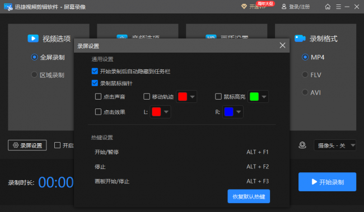Image resolution: width=364 pixels, height=212 pixels.
Task: Click 登录/注册 login link
Action: point(299,7)
